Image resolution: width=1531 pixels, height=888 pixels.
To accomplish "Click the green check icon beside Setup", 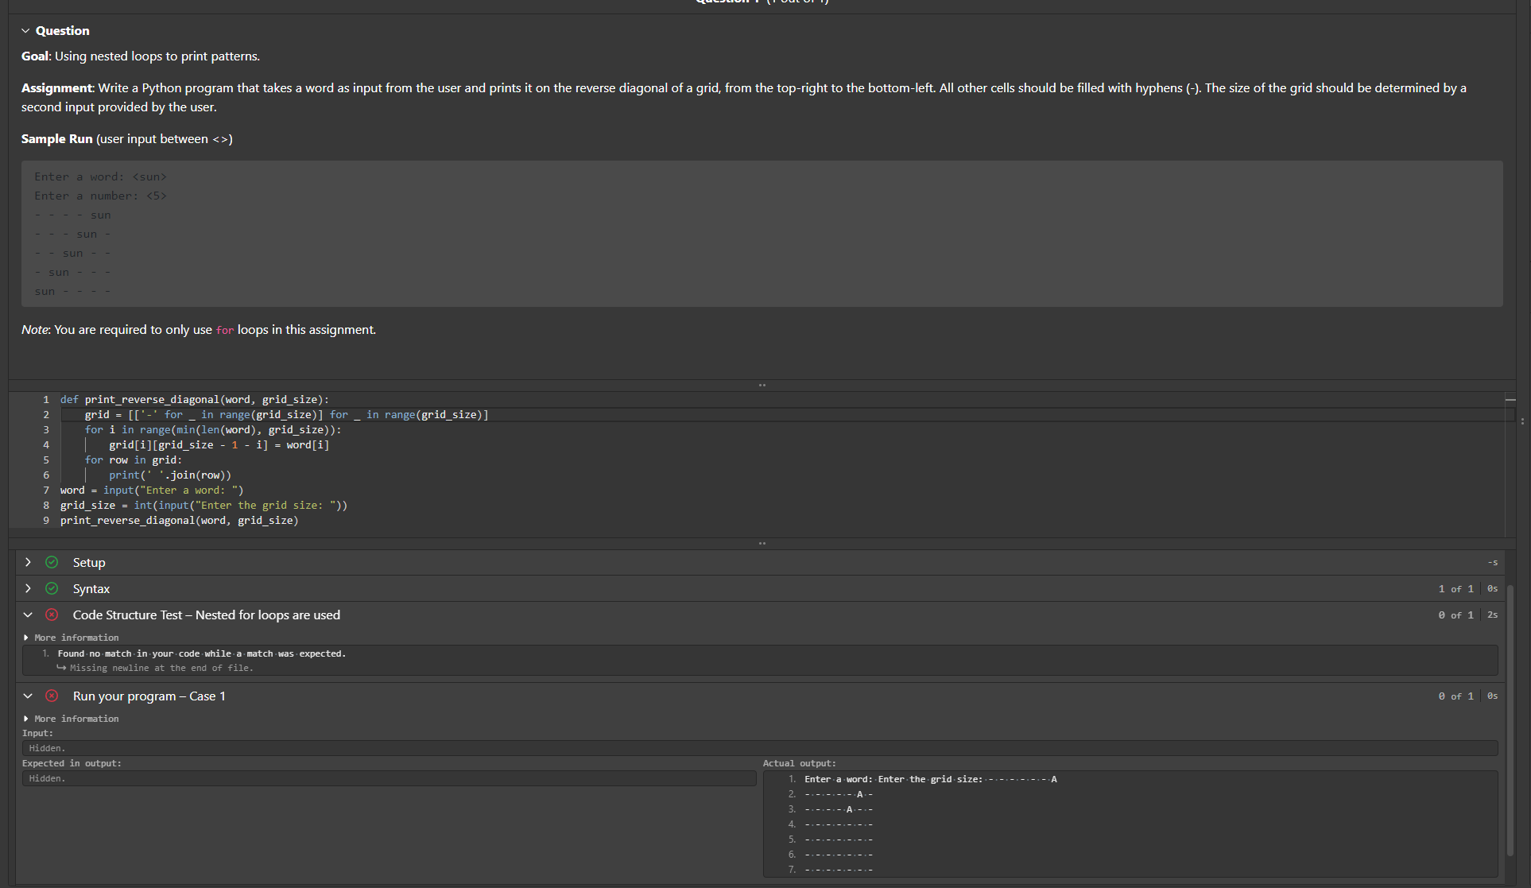I will (52, 562).
